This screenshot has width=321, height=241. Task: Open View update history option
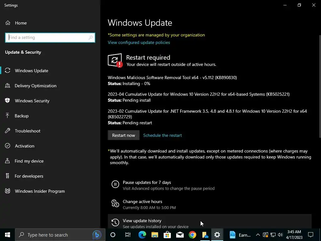click(209, 221)
